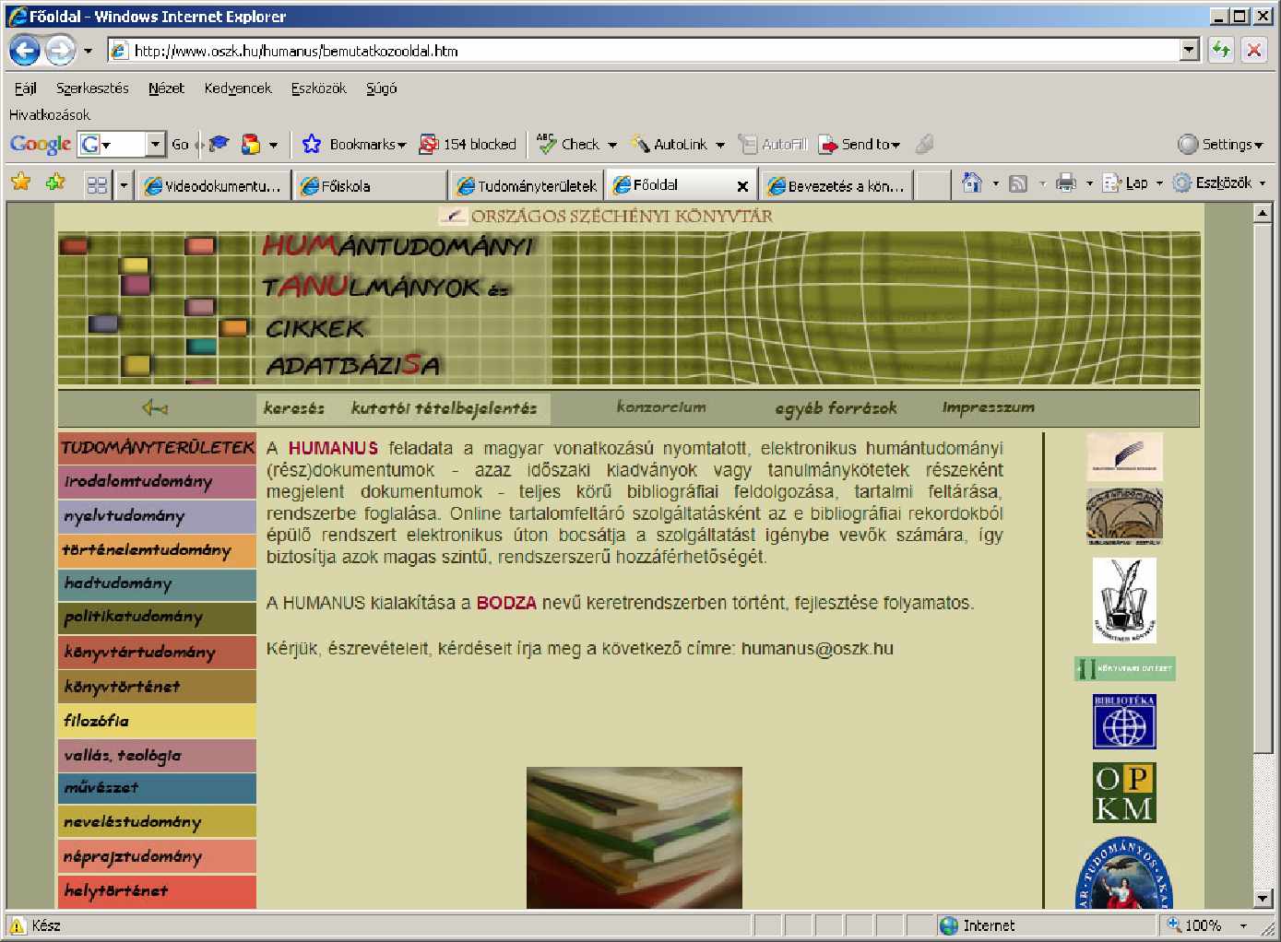The height and width of the screenshot is (942, 1281).
Task: Click the green Könyvtári Intézet banner
Action: (x=1124, y=668)
